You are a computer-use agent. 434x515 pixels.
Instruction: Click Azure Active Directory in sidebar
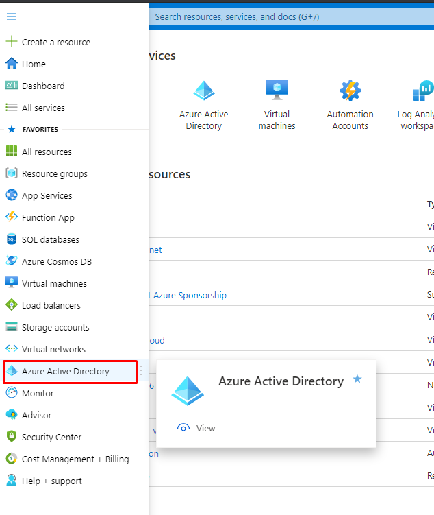(65, 371)
